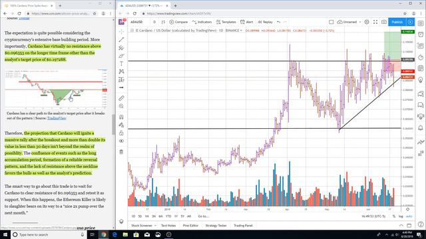Open the Indicators dialog

202,22
